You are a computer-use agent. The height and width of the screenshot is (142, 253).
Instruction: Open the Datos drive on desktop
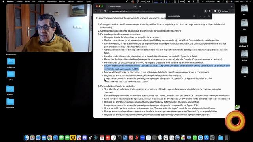244,54
